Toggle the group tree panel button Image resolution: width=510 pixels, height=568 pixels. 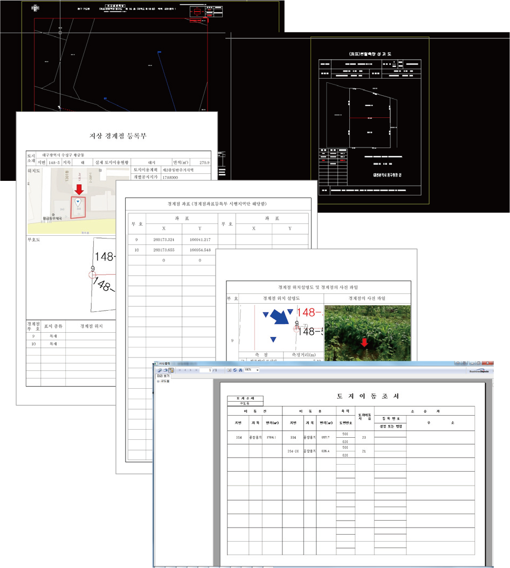pyautogui.click(x=171, y=370)
